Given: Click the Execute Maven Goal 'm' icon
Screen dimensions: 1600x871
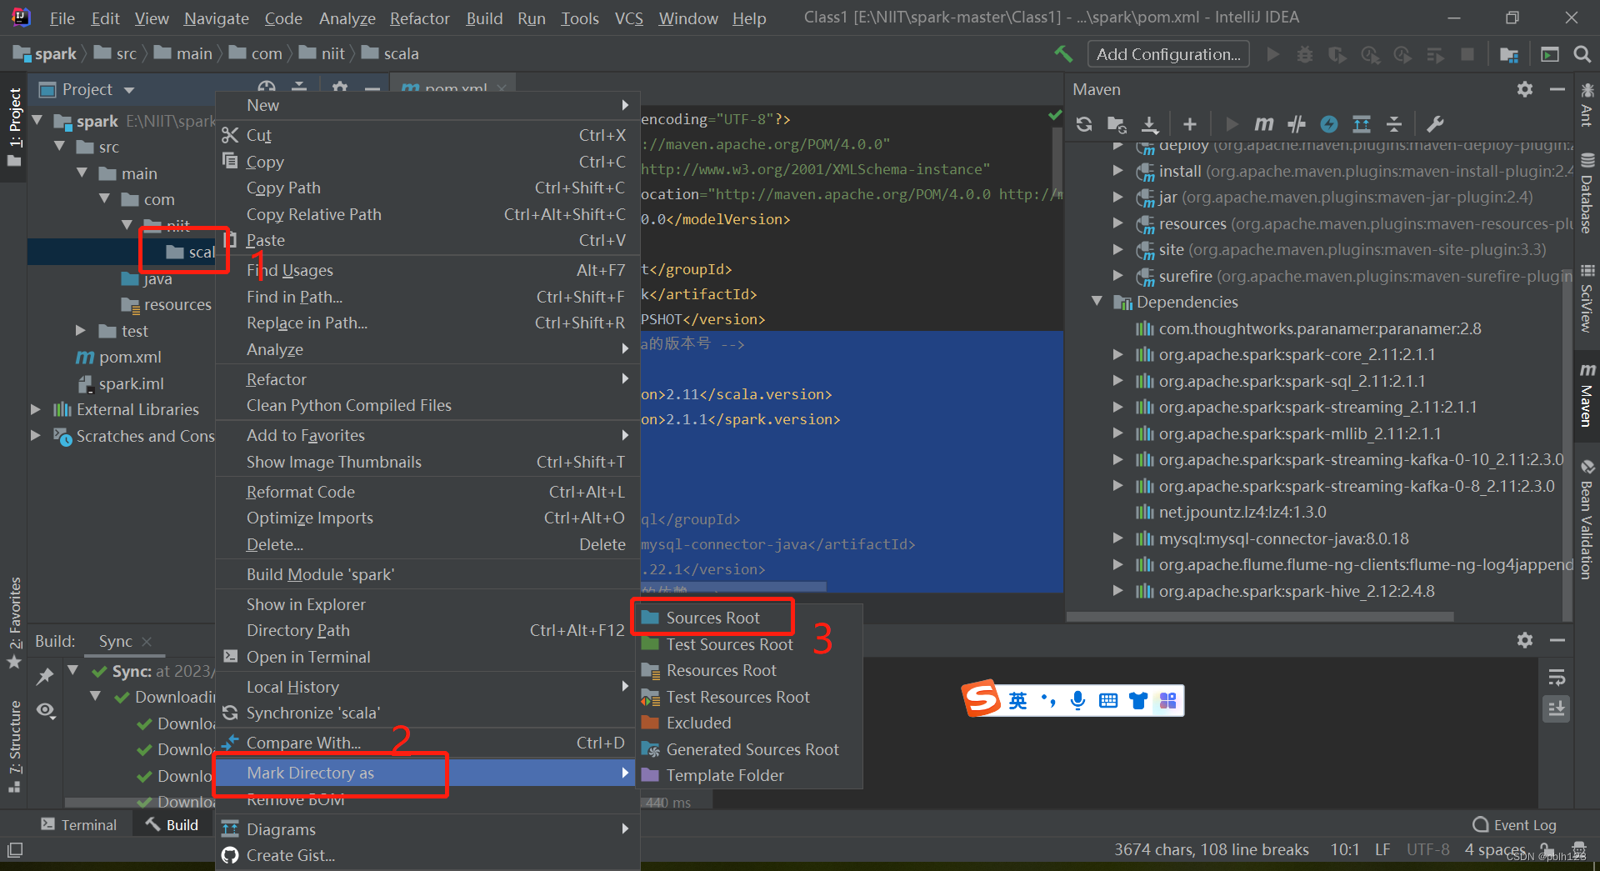Looking at the screenshot, I should click(x=1263, y=124).
